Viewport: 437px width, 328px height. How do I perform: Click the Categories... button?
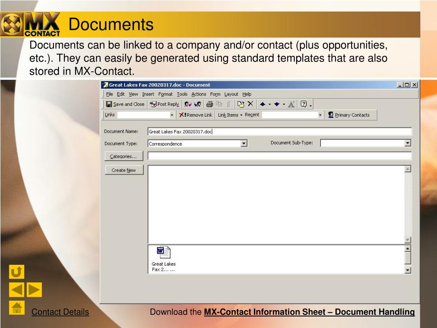(x=124, y=156)
